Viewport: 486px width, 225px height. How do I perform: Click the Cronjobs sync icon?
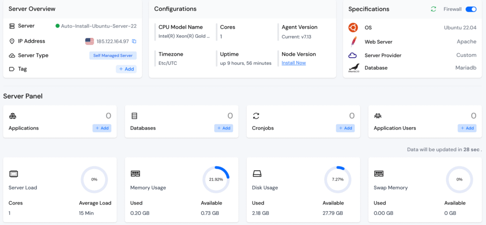(256, 116)
